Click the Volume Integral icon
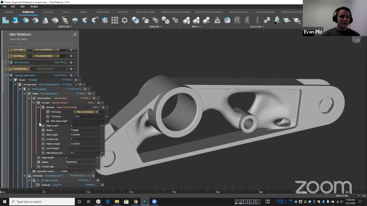Viewport: 367px width, 206px height. [237, 20]
